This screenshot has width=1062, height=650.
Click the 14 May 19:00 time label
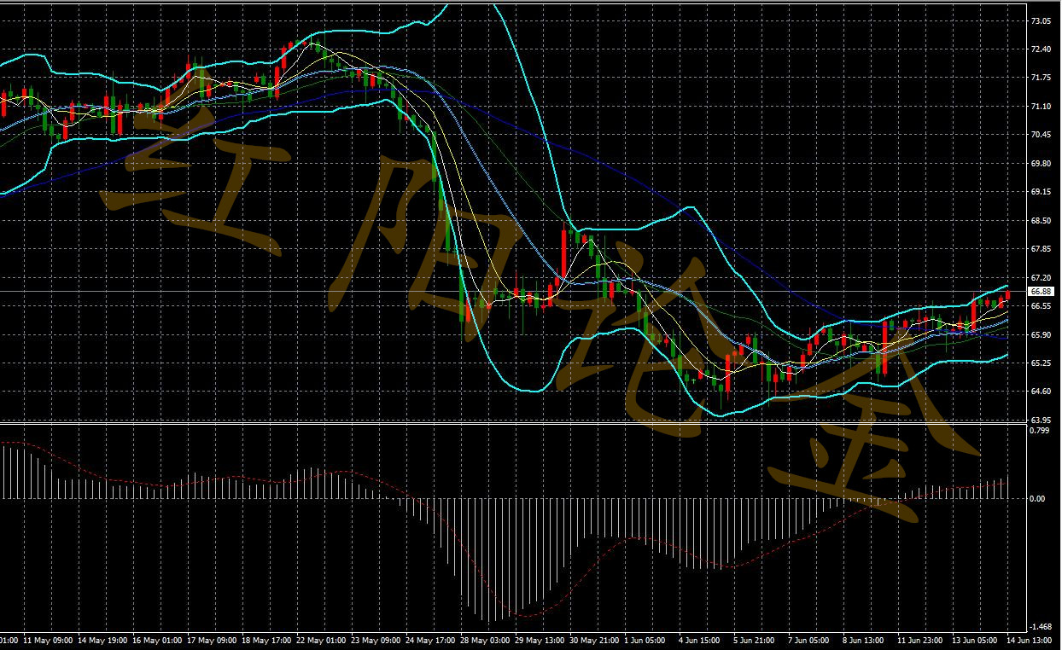coord(102,640)
